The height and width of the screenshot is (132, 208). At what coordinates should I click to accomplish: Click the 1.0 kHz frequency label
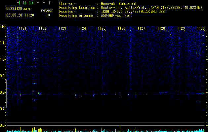point(3,59)
